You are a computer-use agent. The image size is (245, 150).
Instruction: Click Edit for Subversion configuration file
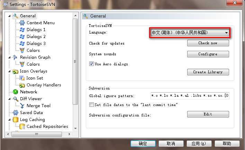[x=208, y=114]
